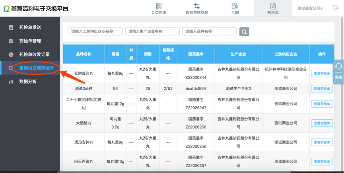
Task: Click the 回天再造丸 product name cell
Action: 84,161
